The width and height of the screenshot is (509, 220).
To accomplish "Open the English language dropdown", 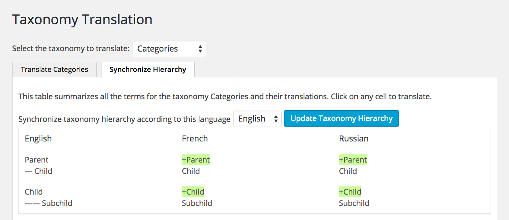I will click(x=257, y=119).
